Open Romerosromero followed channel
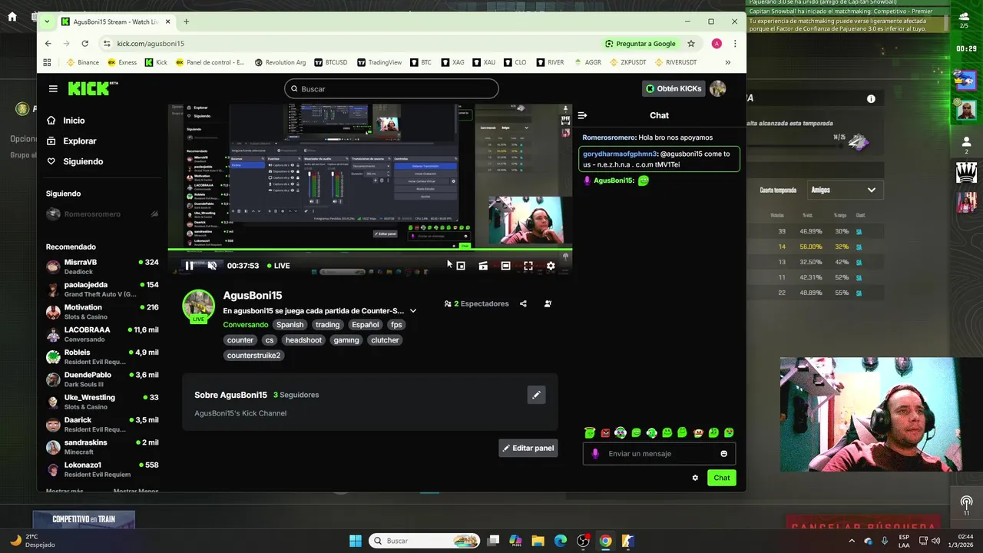The width and height of the screenshot is (983, 553). 102,214
